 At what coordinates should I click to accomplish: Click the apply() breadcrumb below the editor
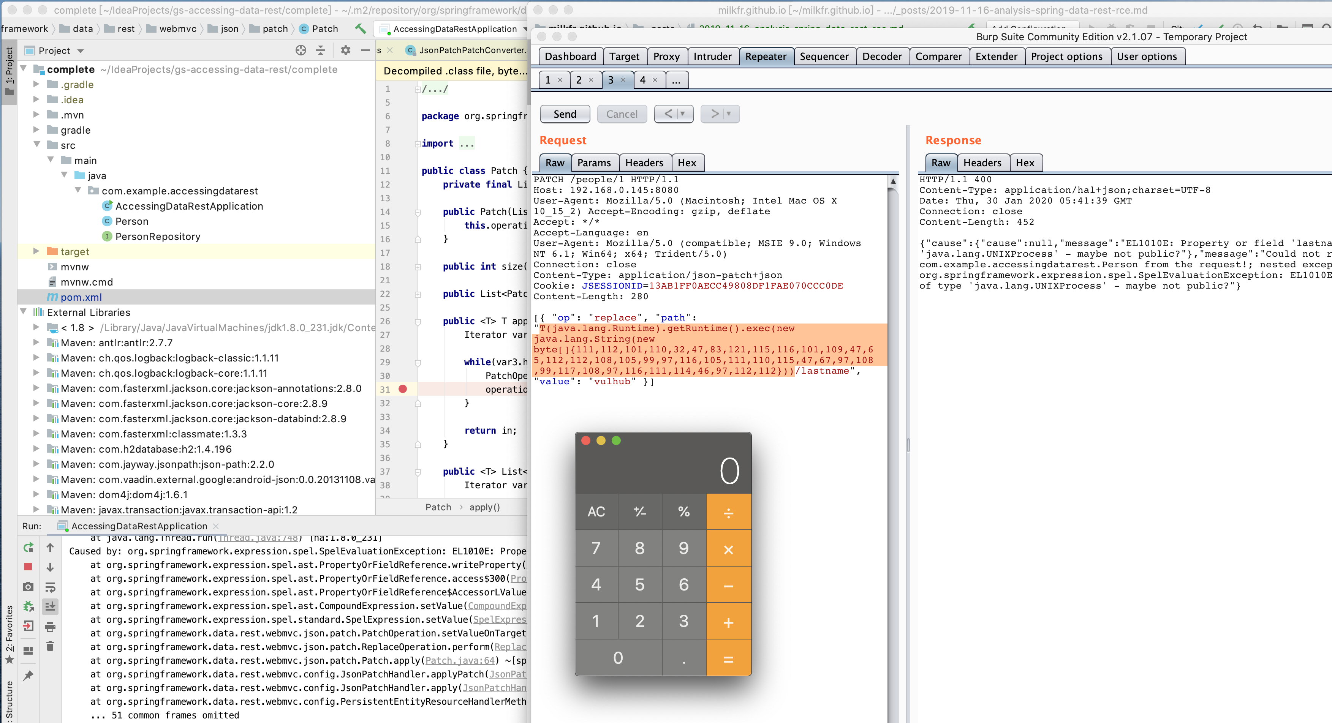pyautogui.click(x=484, y=507)
